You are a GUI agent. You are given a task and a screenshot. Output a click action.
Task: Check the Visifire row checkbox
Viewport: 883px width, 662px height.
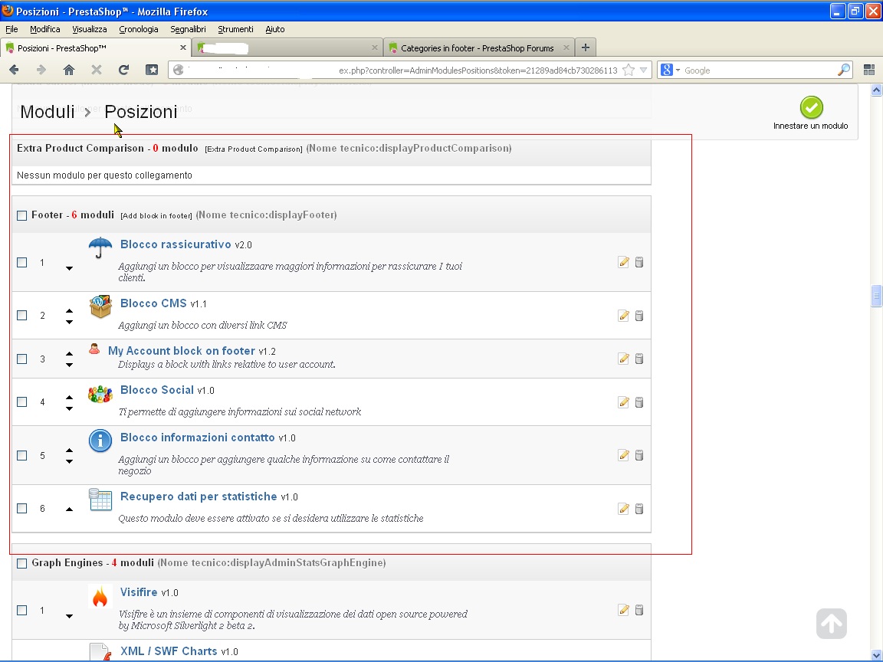coord(22,610)
